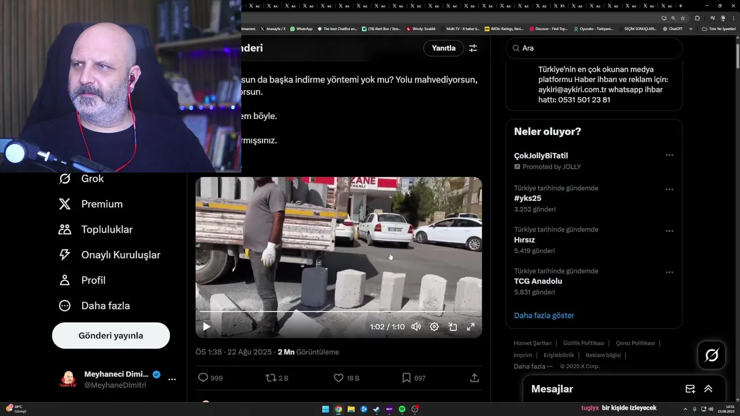
Task: Open Çerez Politikası footer link
Action: [x=635, y=343]
